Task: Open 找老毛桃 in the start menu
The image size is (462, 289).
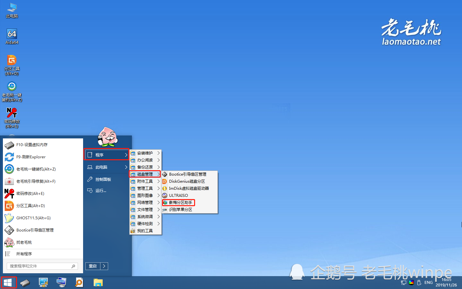Action: click(43, 242)
